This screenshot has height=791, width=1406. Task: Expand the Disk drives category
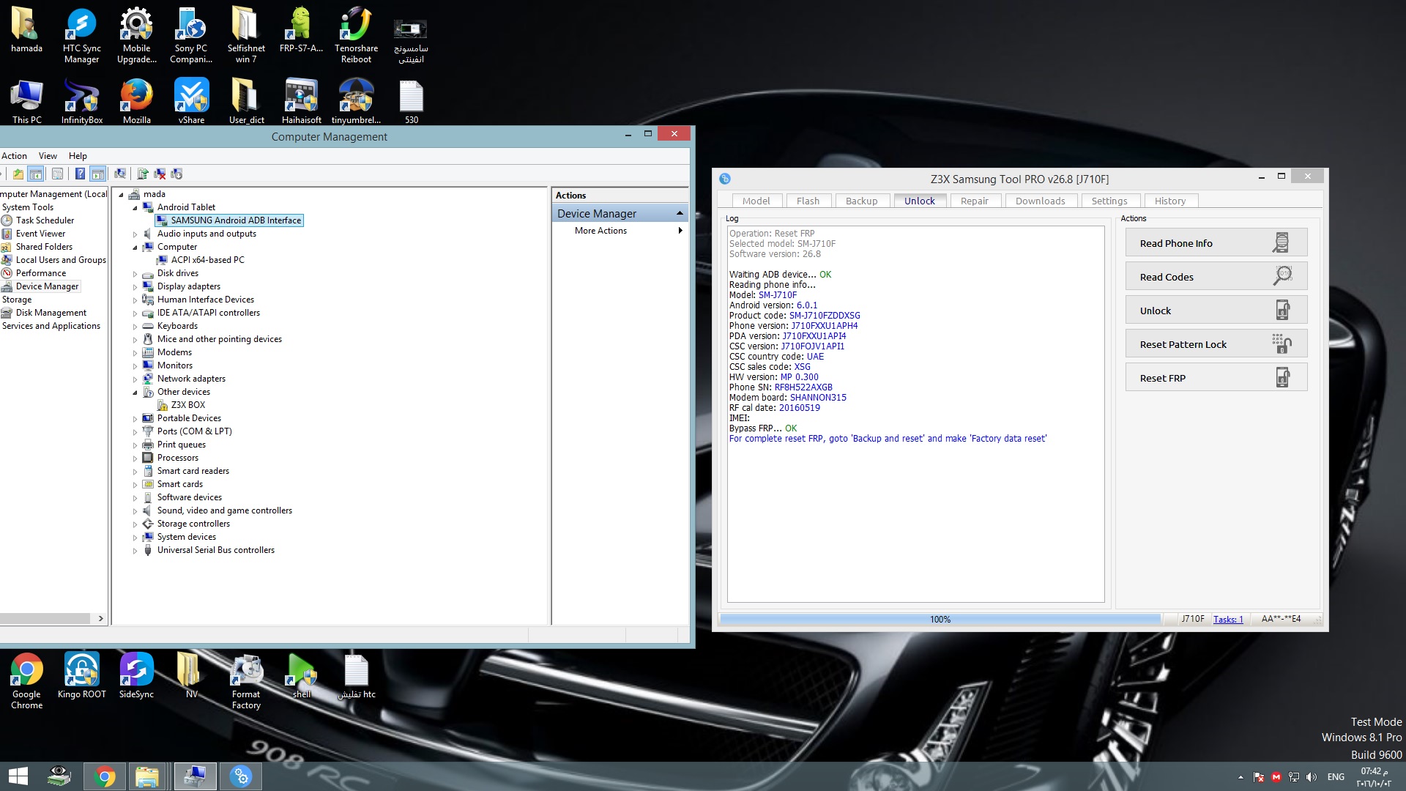(x=135, y=274)
